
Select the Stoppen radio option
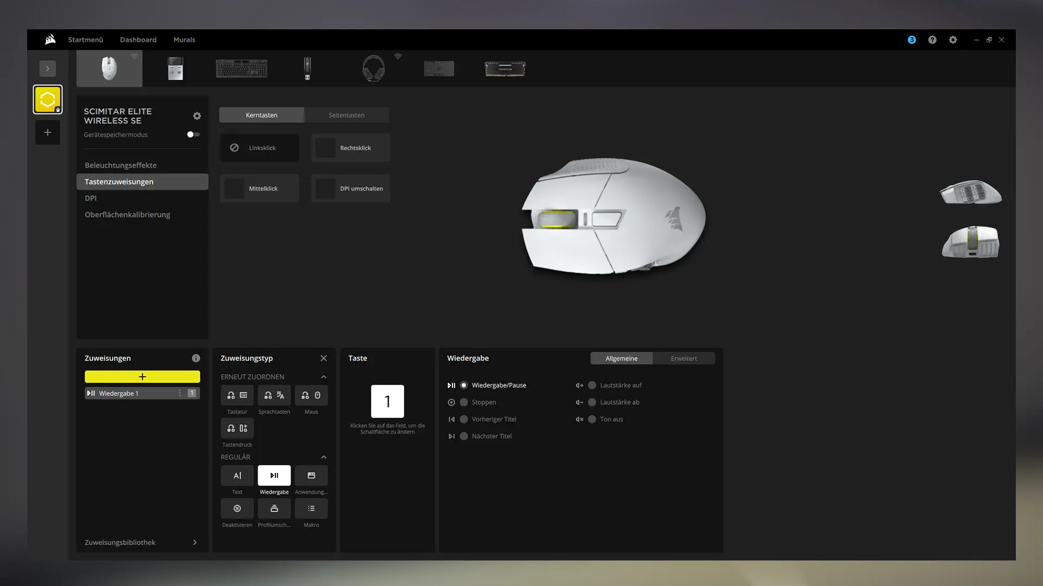(464, 402)
